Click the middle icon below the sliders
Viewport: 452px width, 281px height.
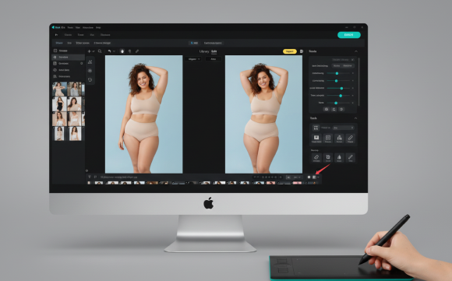coord(334,110)
